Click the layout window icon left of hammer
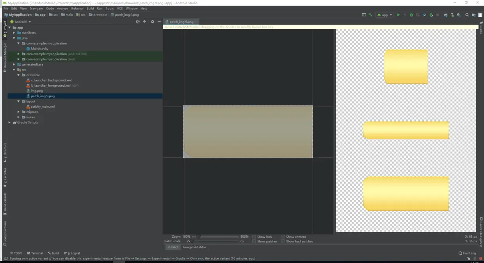This screenshot has height=263, width=484. pos(364,15)
